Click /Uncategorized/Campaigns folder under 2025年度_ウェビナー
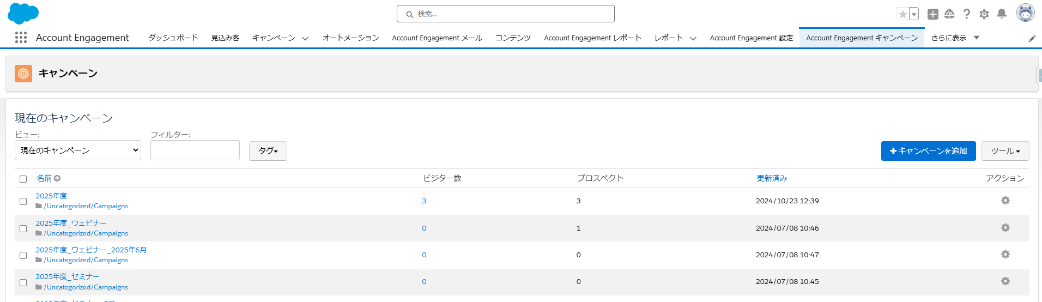The width and height of the screenshot is (1042, 302). pyautogui.click(x=86, y=233)
